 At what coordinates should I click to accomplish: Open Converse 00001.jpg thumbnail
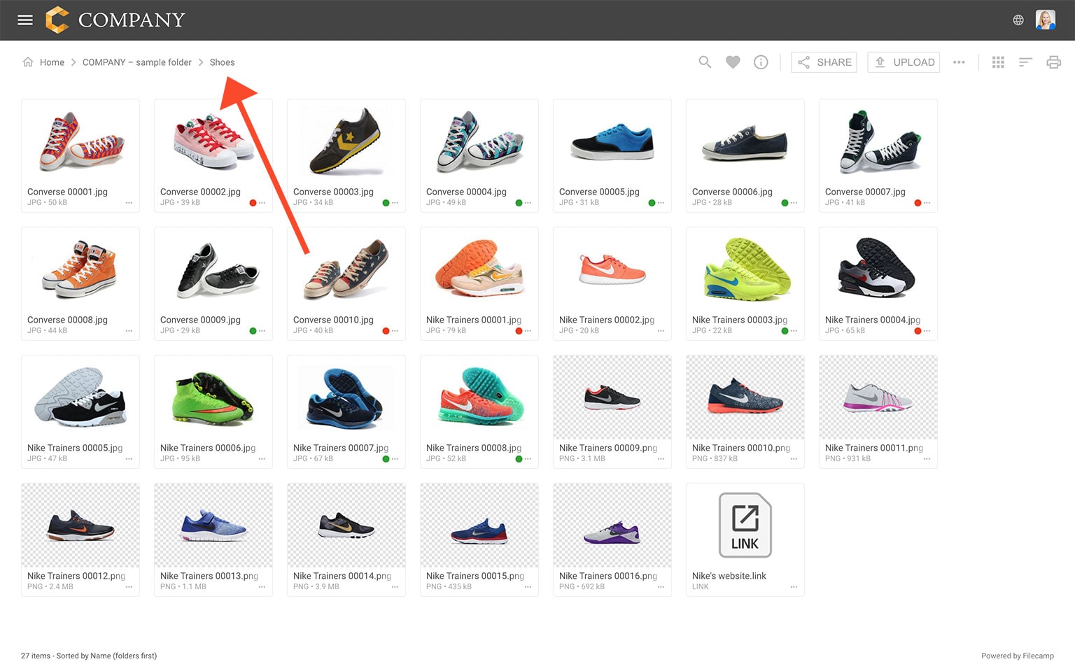pyautogui.click(x=80, y=141)
